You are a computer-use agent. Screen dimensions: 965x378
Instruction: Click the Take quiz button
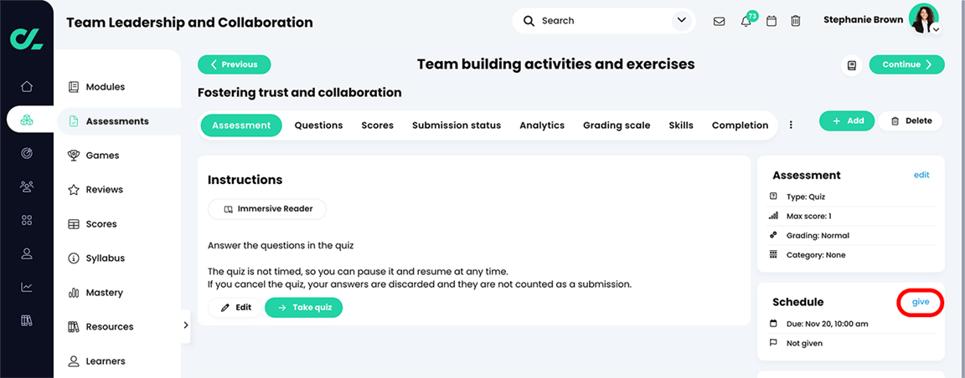(303, 308)
